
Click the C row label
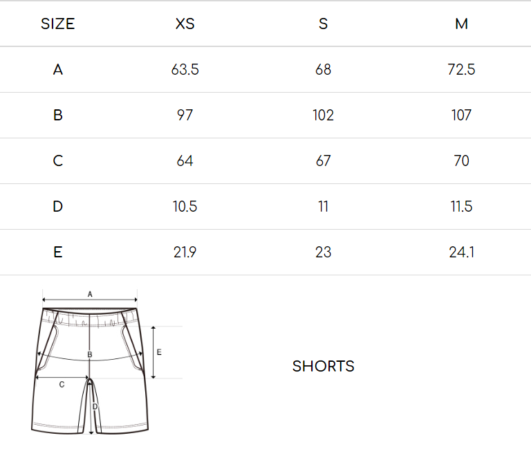58,161
